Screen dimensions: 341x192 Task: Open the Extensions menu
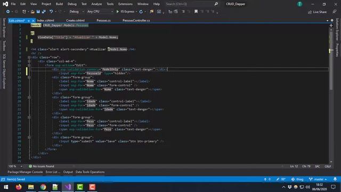pyautogui.click(x=125, y=4)
